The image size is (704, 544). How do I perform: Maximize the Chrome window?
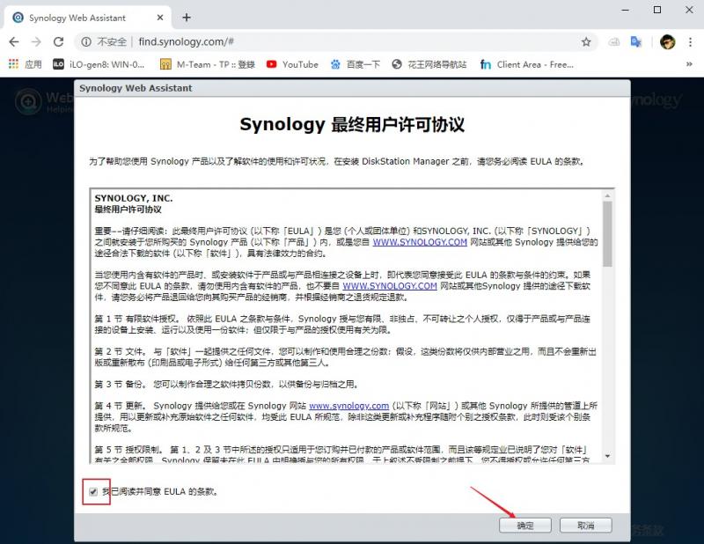[657, 10]
